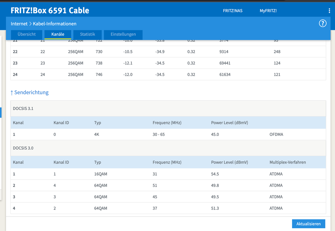Click the 16QAM type cell

click(101, 174)
